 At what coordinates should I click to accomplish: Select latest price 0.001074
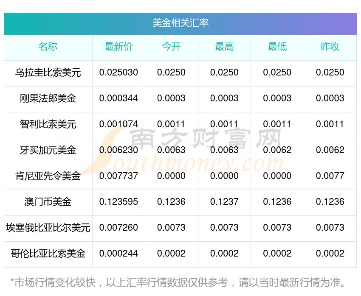tap(118, 124)
